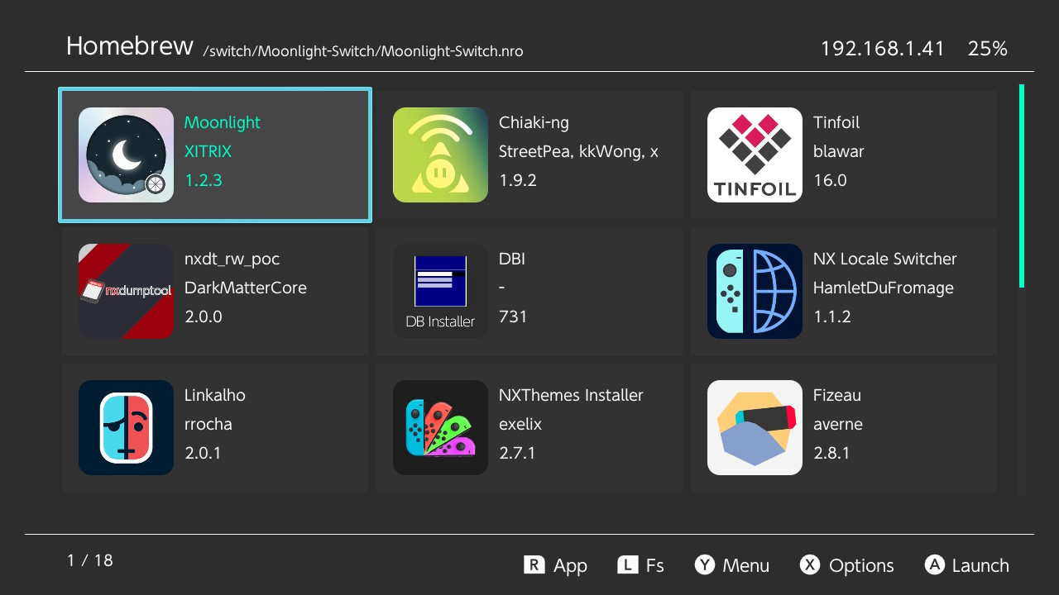The image size is (1059, 595).
Task: Select the Chiaki-ng app icon
Action: click(440, 155)
